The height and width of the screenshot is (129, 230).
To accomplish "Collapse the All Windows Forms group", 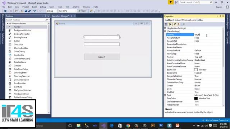I will [x=7, y=24].
